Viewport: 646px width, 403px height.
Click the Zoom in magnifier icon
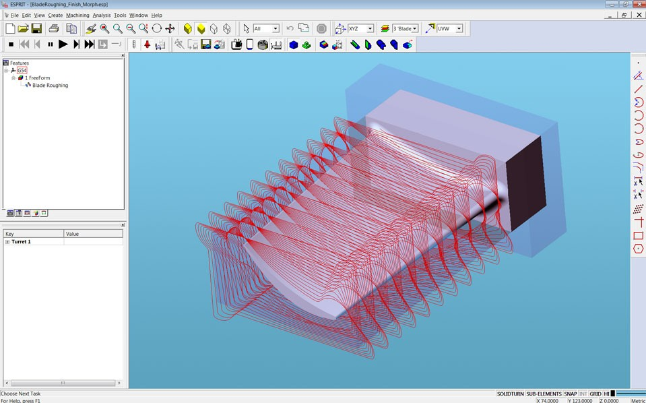[118, 28]
